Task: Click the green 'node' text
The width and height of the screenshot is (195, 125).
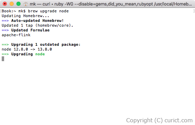Action: tap(40, 54)
